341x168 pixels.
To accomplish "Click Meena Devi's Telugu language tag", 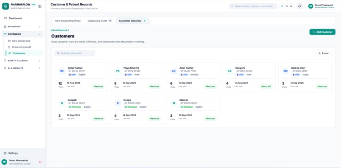I will (305, 75).
